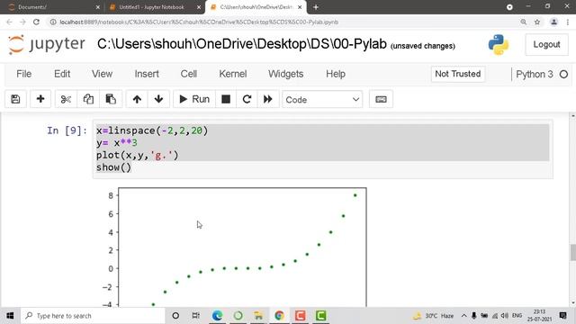The height and width of the screenshot is (324, 576).
Task: Go forward in browser history
Action: click(22, 22)
